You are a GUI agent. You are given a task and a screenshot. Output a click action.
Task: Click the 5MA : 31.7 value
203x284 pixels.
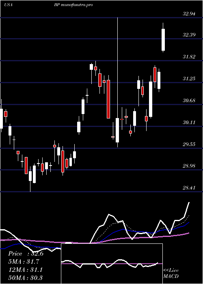coord(24,262)
